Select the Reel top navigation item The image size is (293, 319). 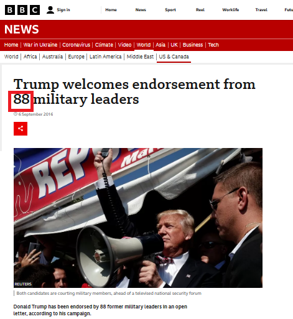[x=200, y=10]
